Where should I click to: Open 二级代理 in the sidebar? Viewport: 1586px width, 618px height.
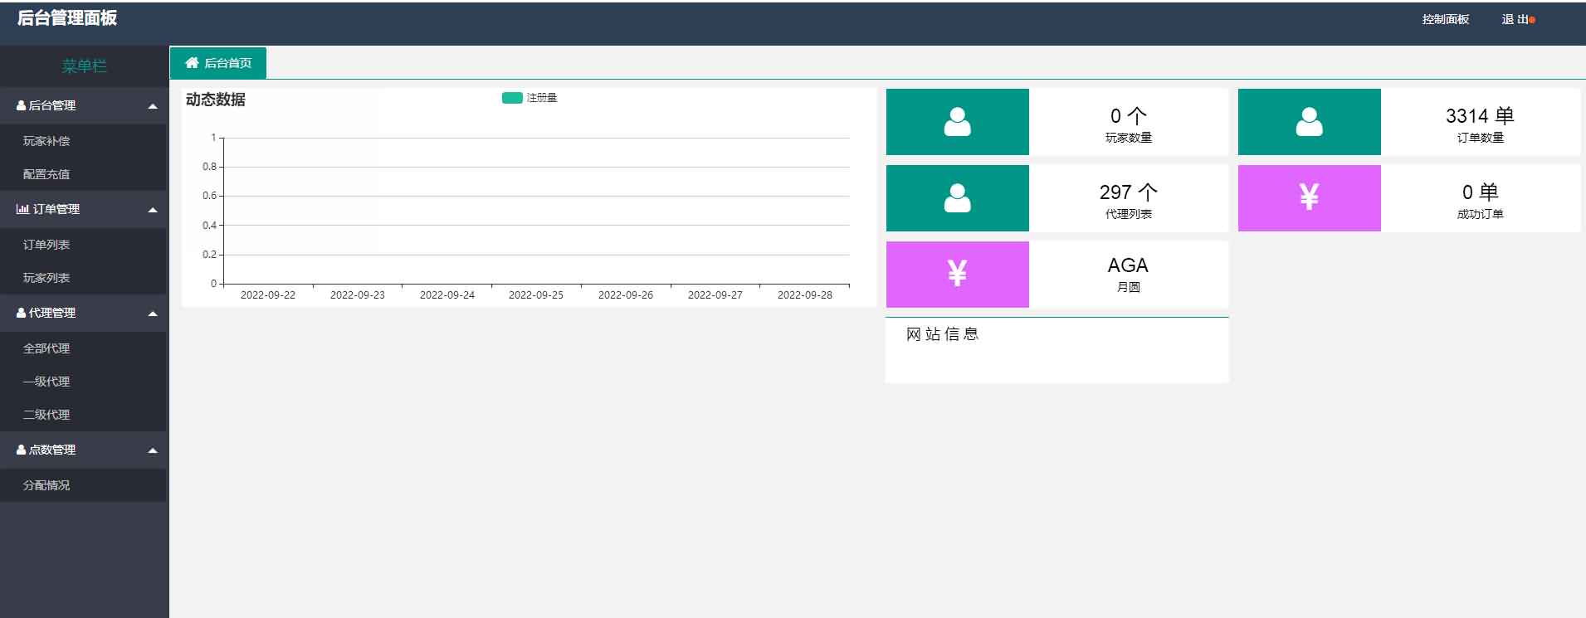83,415
